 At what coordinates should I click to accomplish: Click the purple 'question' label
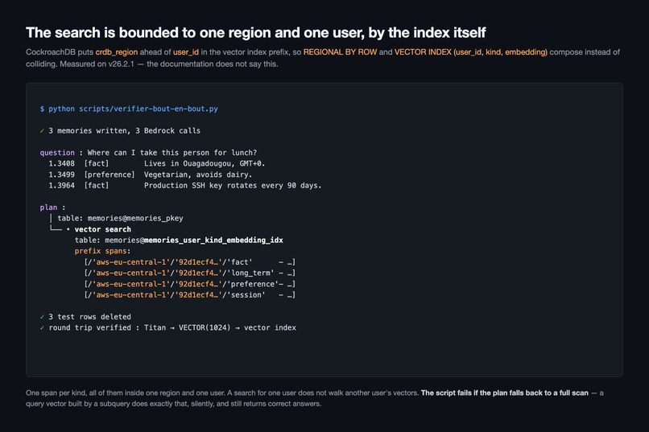(57, 153)
